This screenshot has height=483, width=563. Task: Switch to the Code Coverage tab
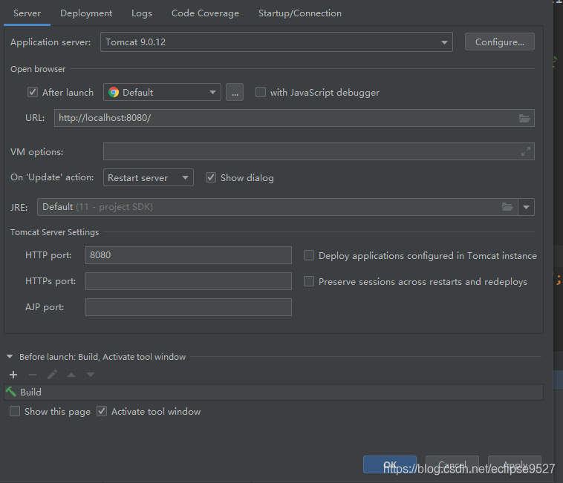[205, 13]
